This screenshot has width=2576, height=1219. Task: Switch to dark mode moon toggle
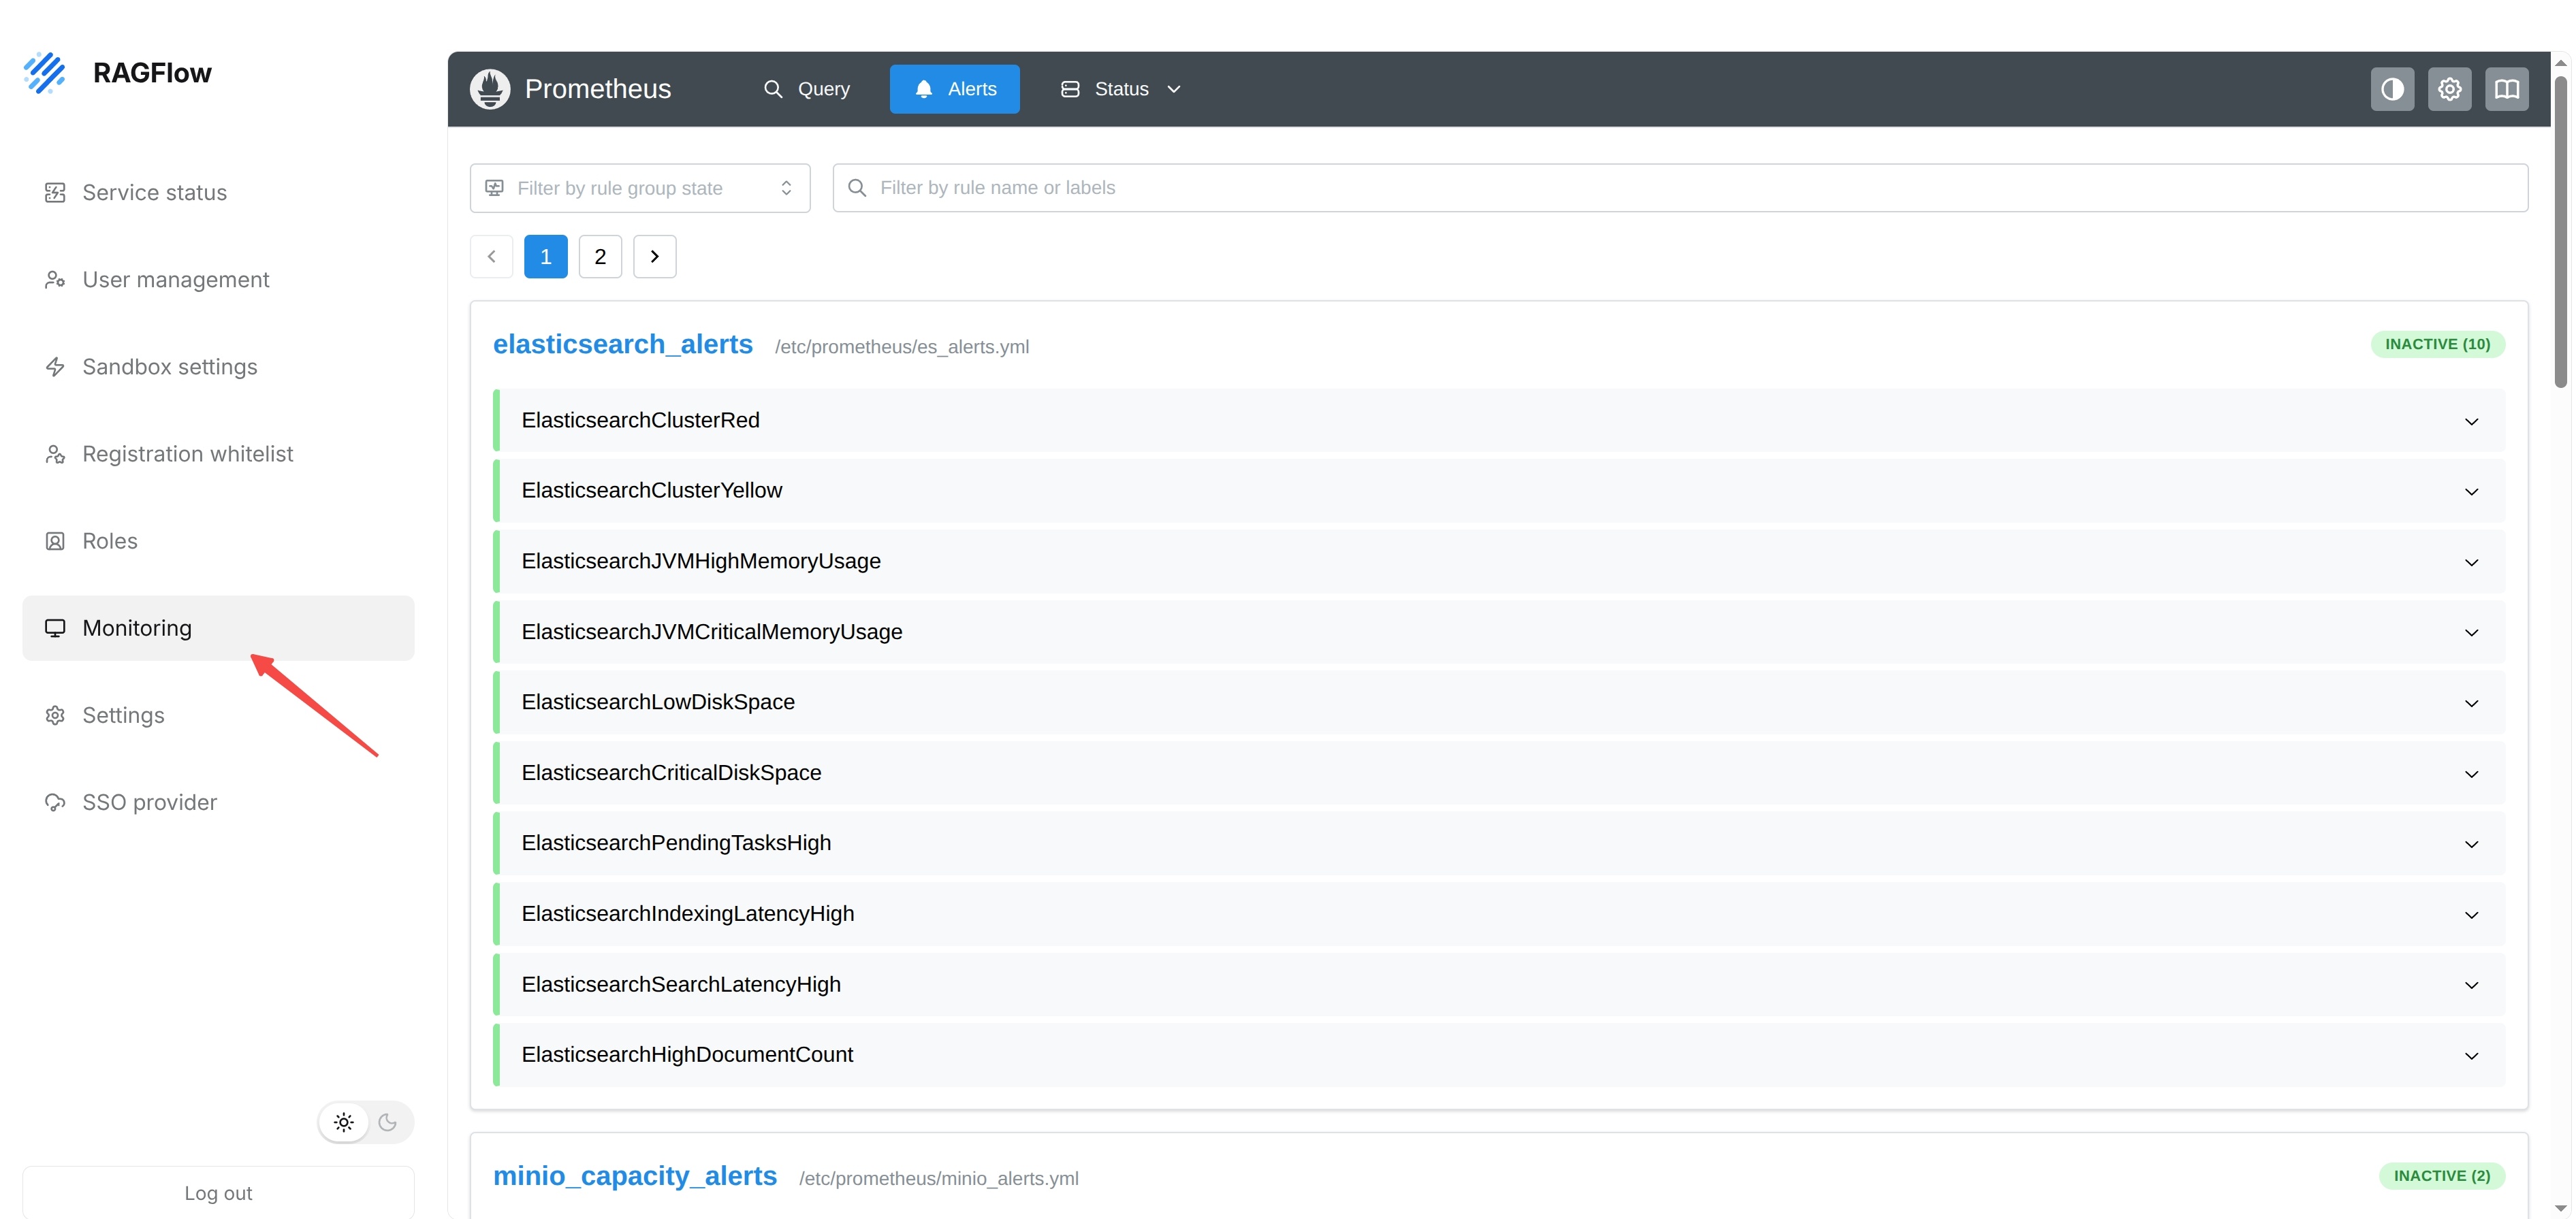tap(388, 1122)
